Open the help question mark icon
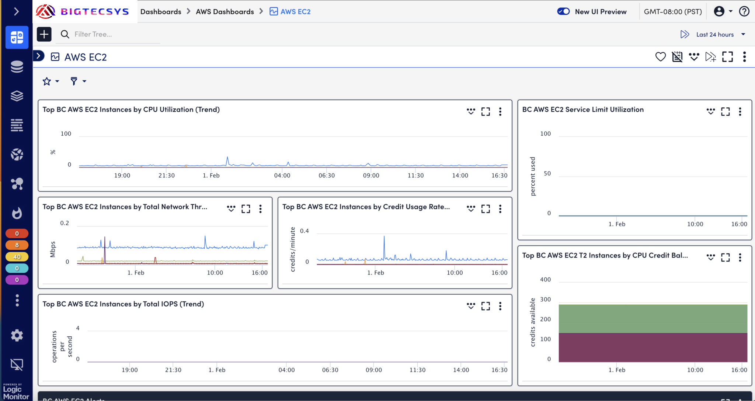This screenshot has height=401, width=755. (x=744, y=11)
